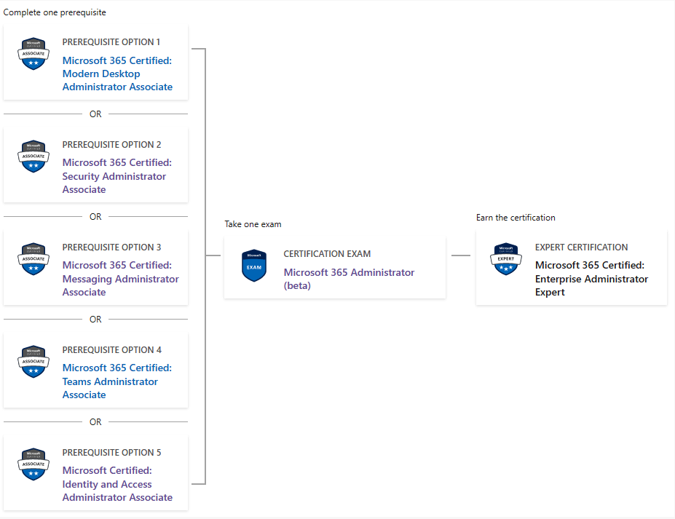Open Microsoft 365 Administrator (beta) exam link

[349, 279]
